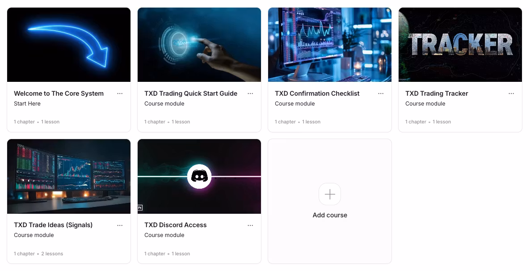Open three-dot menu for TXD Discord Access
The image size is (530, 271).
point(250,225)
